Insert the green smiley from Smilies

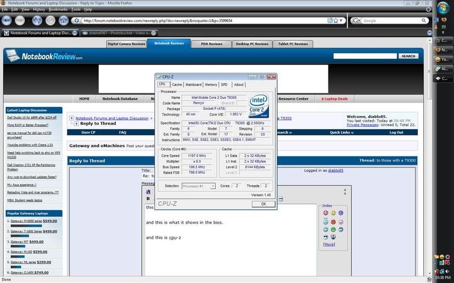[x=333, y=230]
